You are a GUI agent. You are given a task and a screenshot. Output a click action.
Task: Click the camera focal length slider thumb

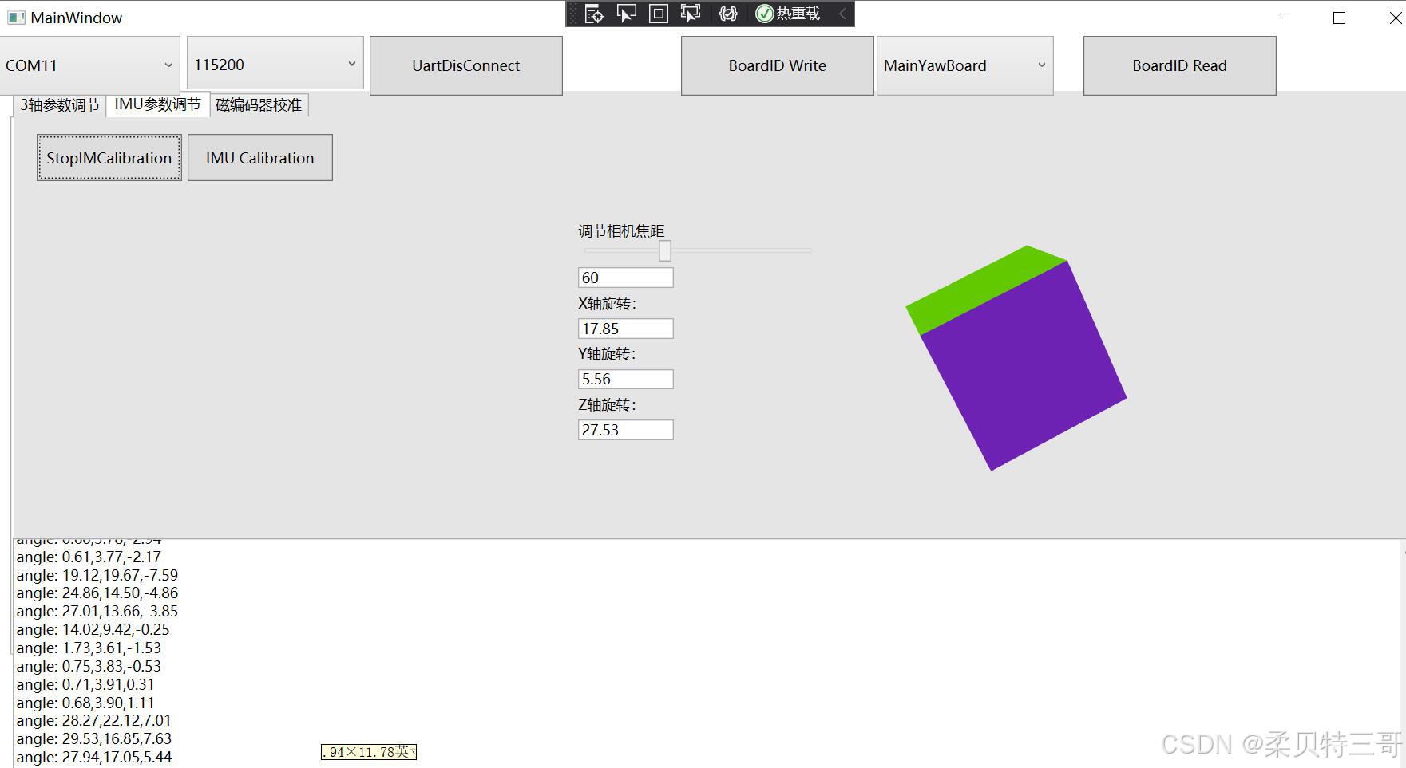click(x=665, y=250)
